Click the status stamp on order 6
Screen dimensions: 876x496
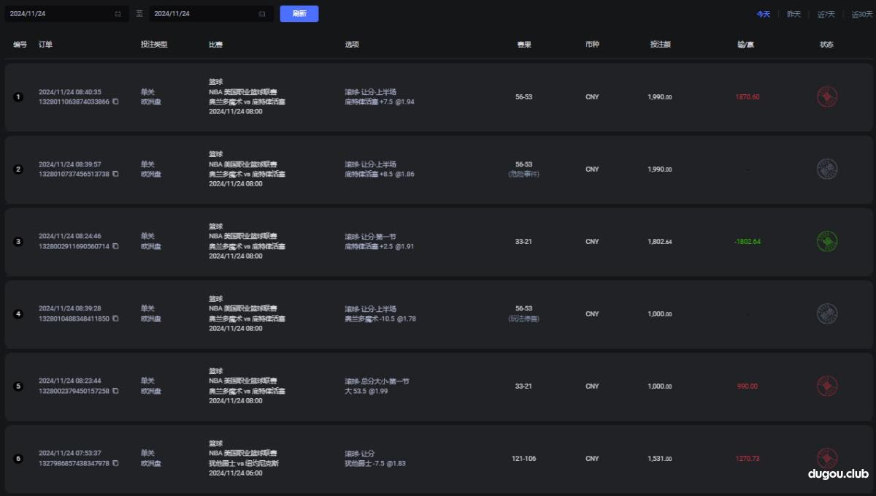tap(827, 458)
